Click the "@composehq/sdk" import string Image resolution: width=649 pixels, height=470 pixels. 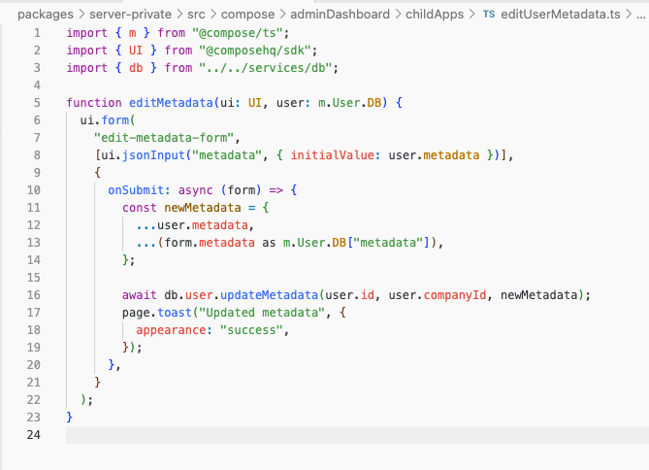(x=254, y=50)
